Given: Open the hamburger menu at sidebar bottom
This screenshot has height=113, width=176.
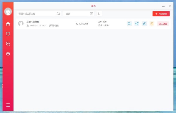Looking at the screenshot, I should coord(8,105).
